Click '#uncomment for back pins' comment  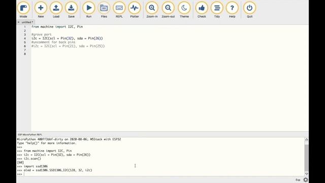[53, 42]
